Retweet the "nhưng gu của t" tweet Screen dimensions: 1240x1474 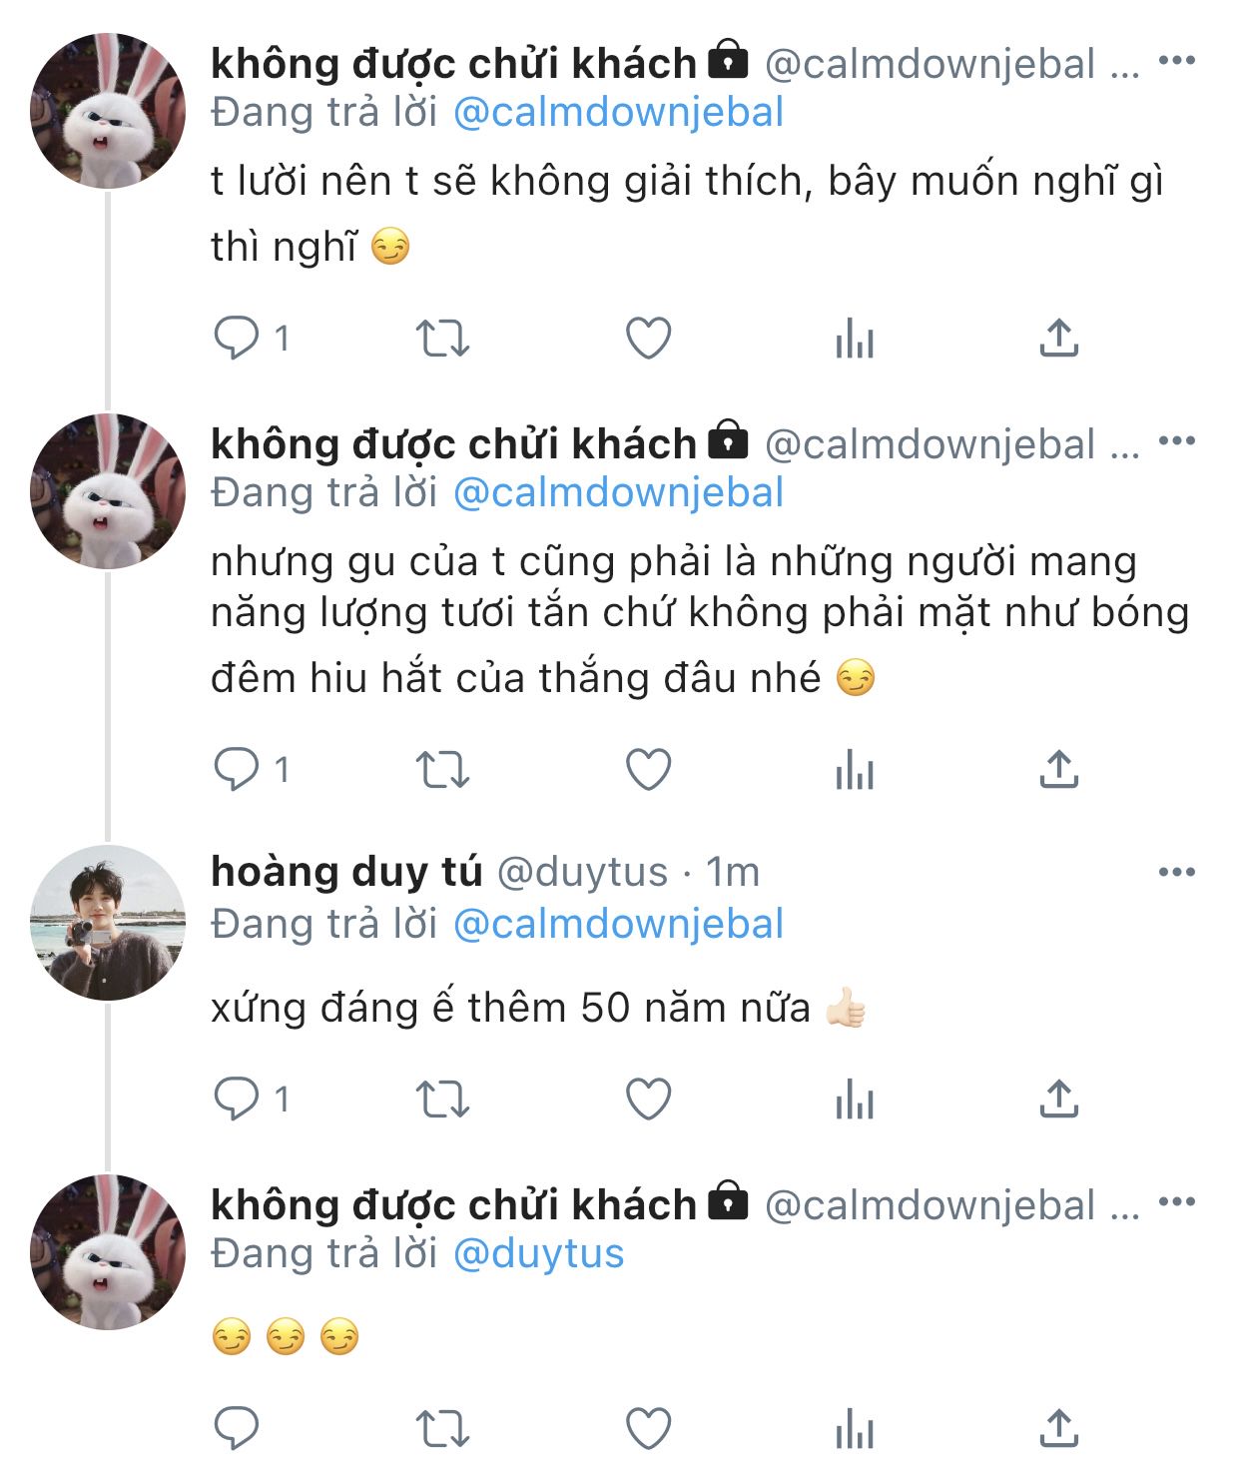[441, 770]
